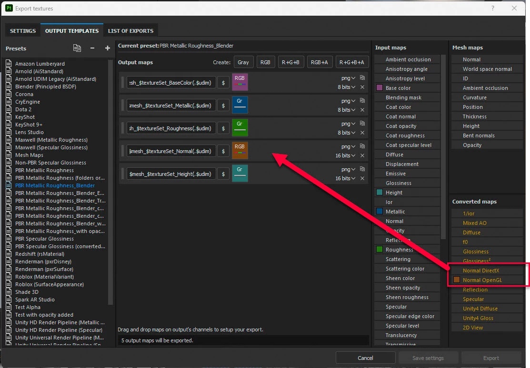The image size is (530, 368).
Task: Delete the Roughness output map with X
Action: click(362, 133)
